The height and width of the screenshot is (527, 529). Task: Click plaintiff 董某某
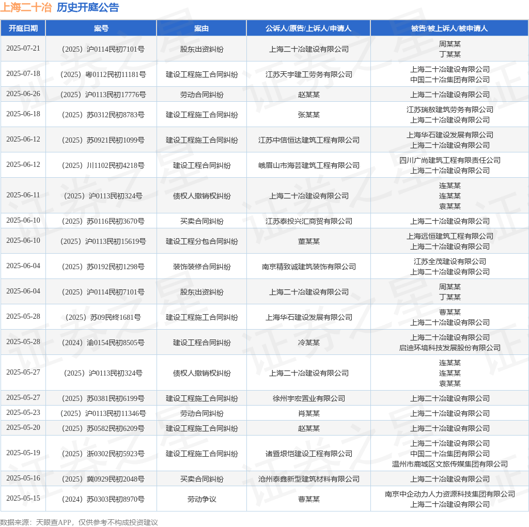click(x=309, y=241)
